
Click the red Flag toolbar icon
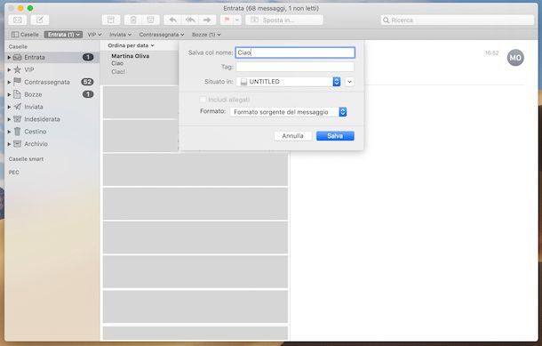click(227, 20)
